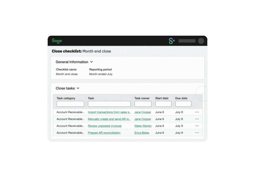Open the ellipsis menu for Review unposted invoices
Image resolution: width=255 pixels, height=177 pixels.
197,126
